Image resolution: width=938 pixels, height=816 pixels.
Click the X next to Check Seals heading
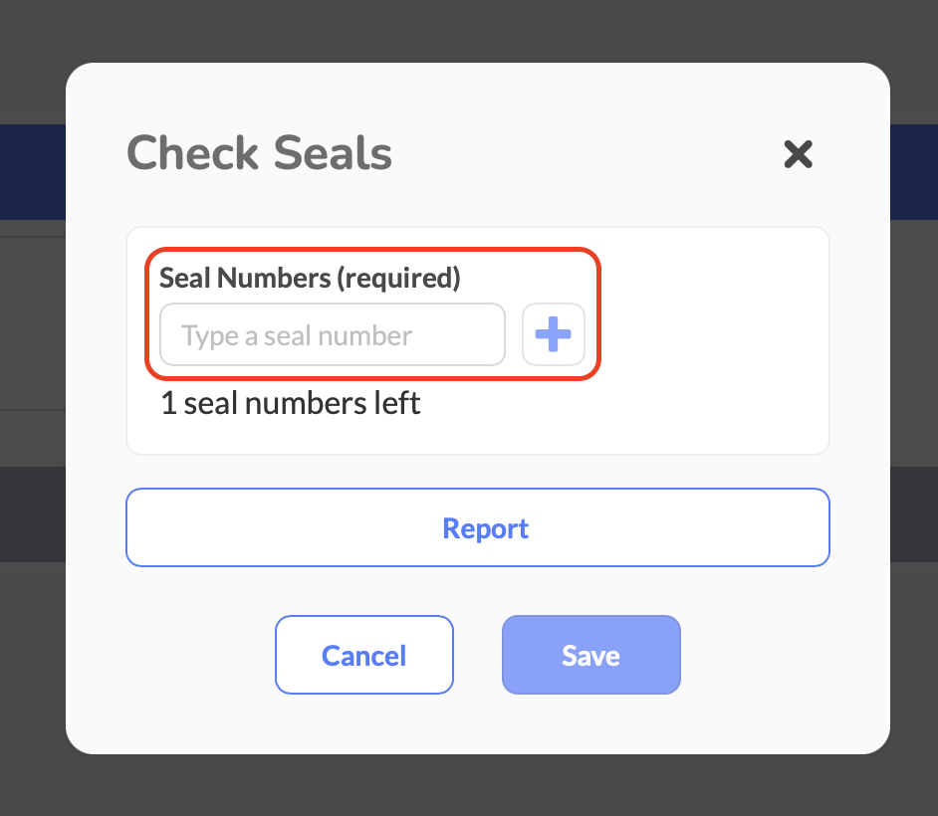(x=799, y=154)
